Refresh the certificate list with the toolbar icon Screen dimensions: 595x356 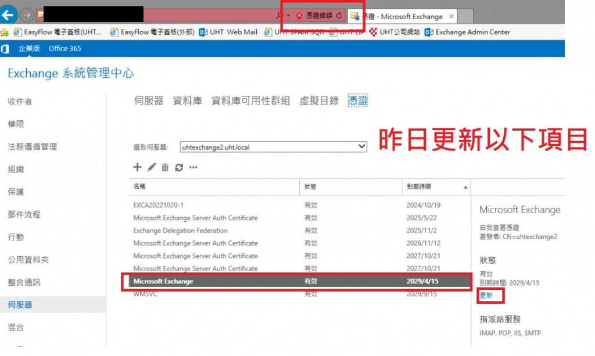point(179,167)
